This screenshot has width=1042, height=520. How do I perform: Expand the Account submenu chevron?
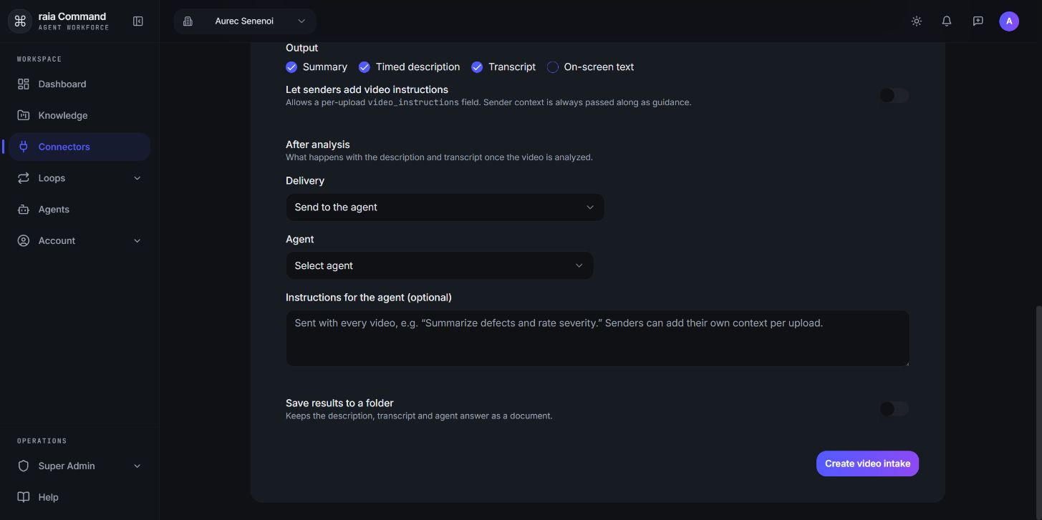point(138,241)
